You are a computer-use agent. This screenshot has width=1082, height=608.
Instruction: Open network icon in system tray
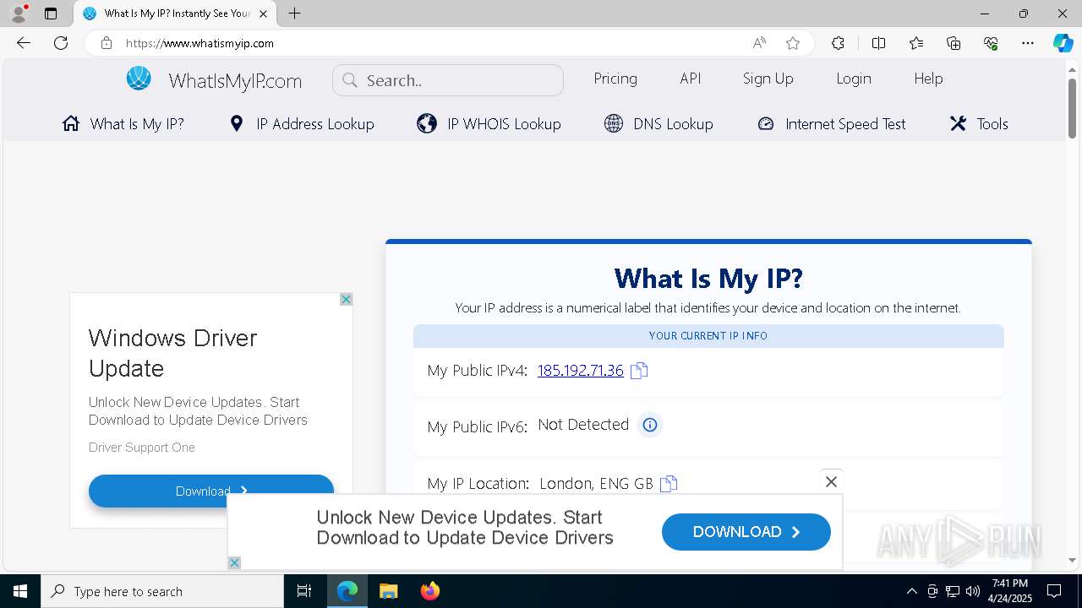tap(953, 591)
